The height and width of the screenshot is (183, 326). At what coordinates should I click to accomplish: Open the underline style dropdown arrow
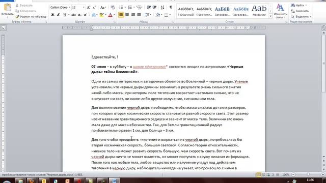coord(69,15)
